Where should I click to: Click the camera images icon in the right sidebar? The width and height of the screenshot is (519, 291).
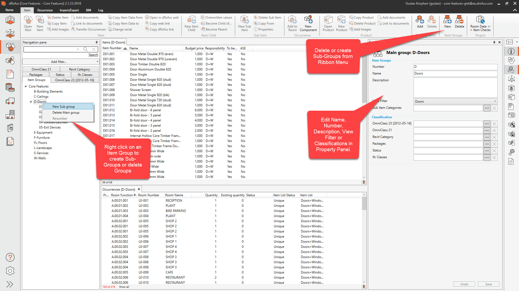click(511, 115)
